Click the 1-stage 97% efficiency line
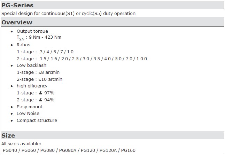 (36, 93)
